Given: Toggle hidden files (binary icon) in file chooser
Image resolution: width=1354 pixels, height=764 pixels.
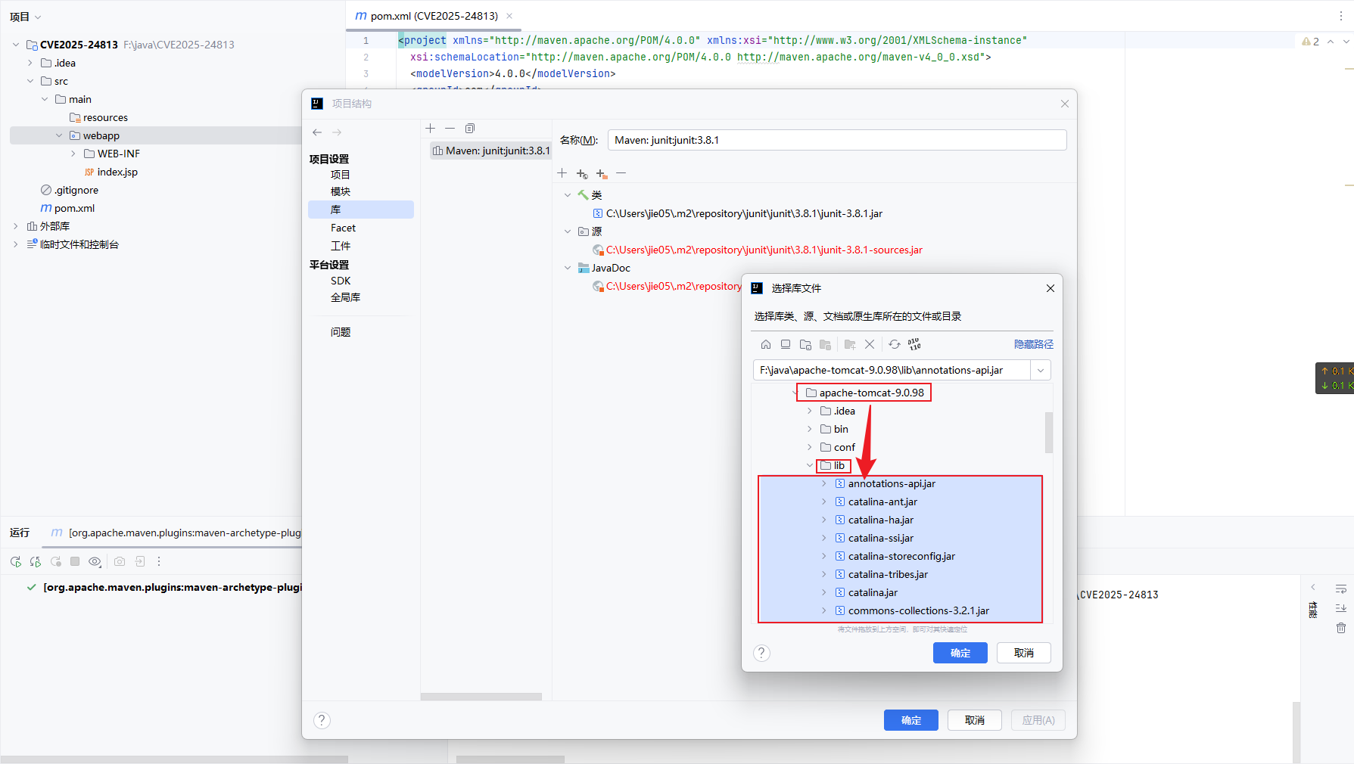Looking at the screenshot, I should pyautogui.click(x=914, y=344).
